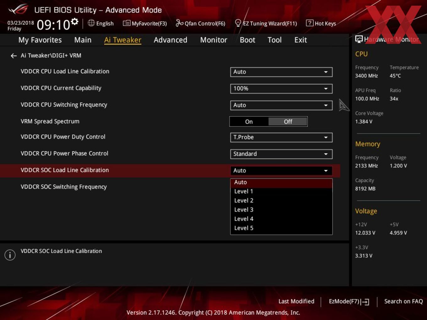Click memory voltage 1.200 V

(x=398, y=166)
